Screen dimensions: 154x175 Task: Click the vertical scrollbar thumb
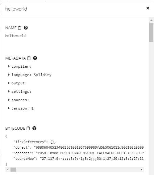tap(151, 32)
